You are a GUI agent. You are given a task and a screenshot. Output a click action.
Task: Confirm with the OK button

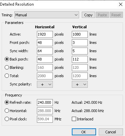(84, 132)
